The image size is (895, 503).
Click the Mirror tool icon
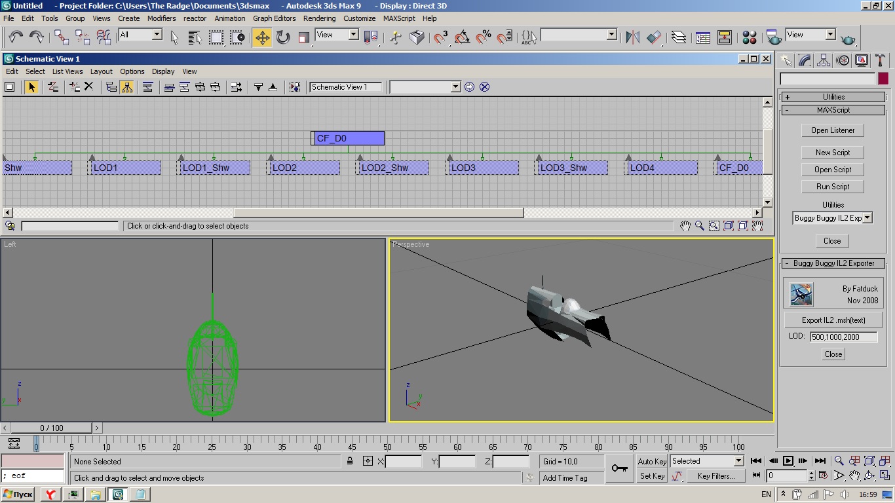coord(632,37)
